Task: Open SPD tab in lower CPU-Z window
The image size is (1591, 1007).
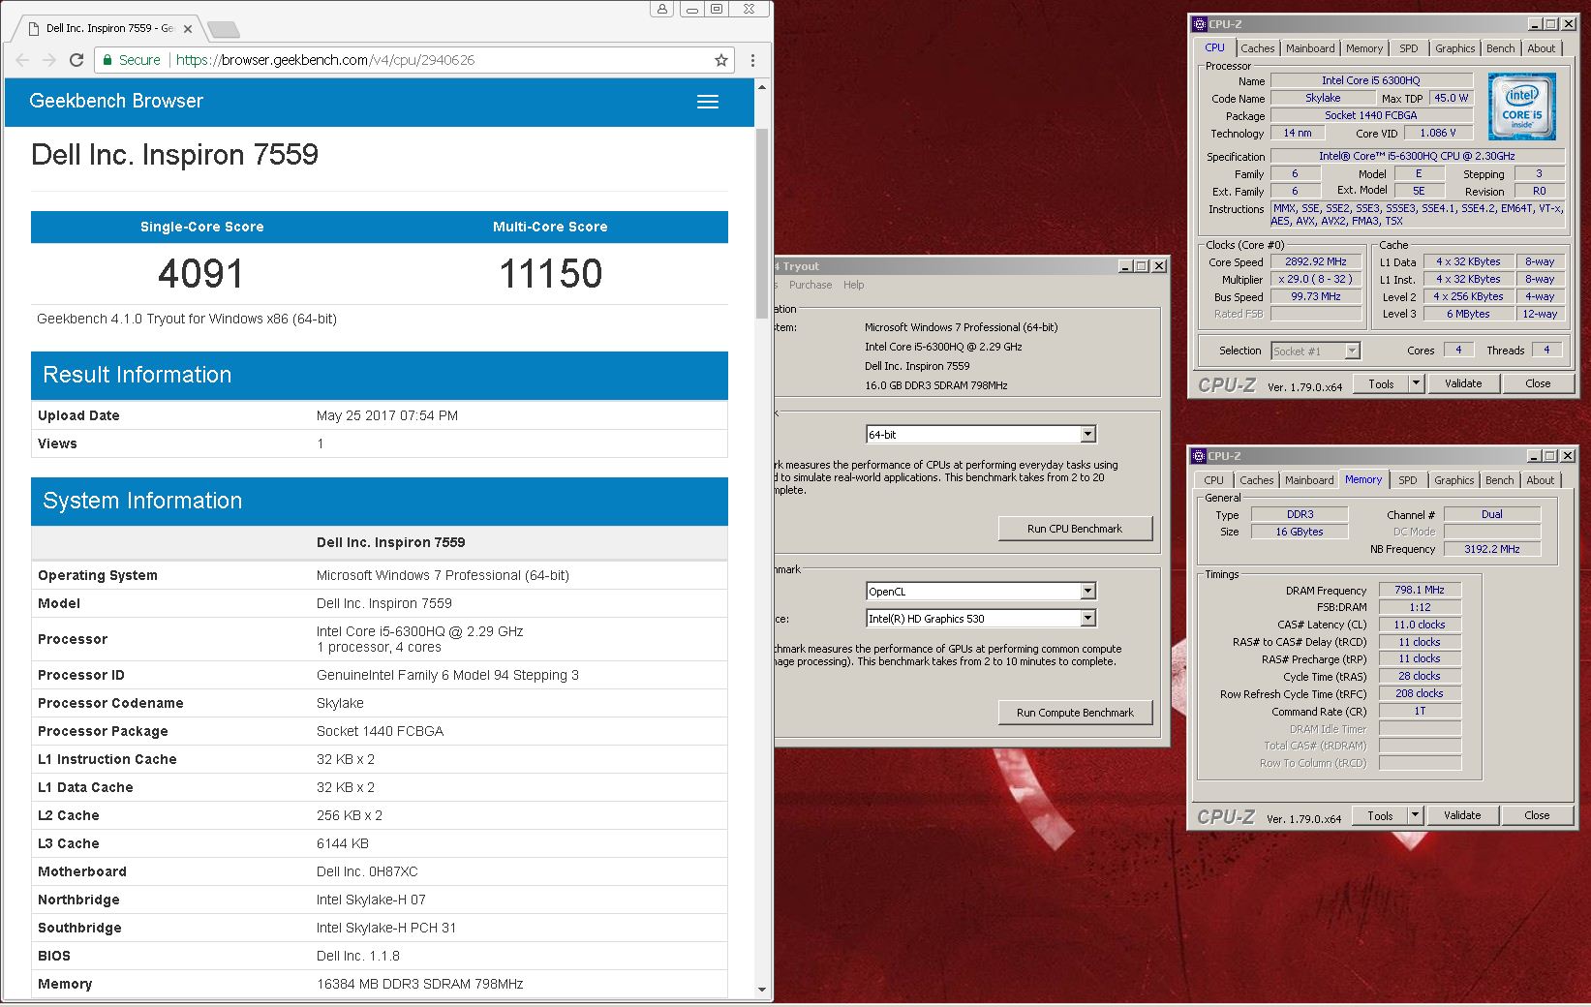Action: 1408,480
